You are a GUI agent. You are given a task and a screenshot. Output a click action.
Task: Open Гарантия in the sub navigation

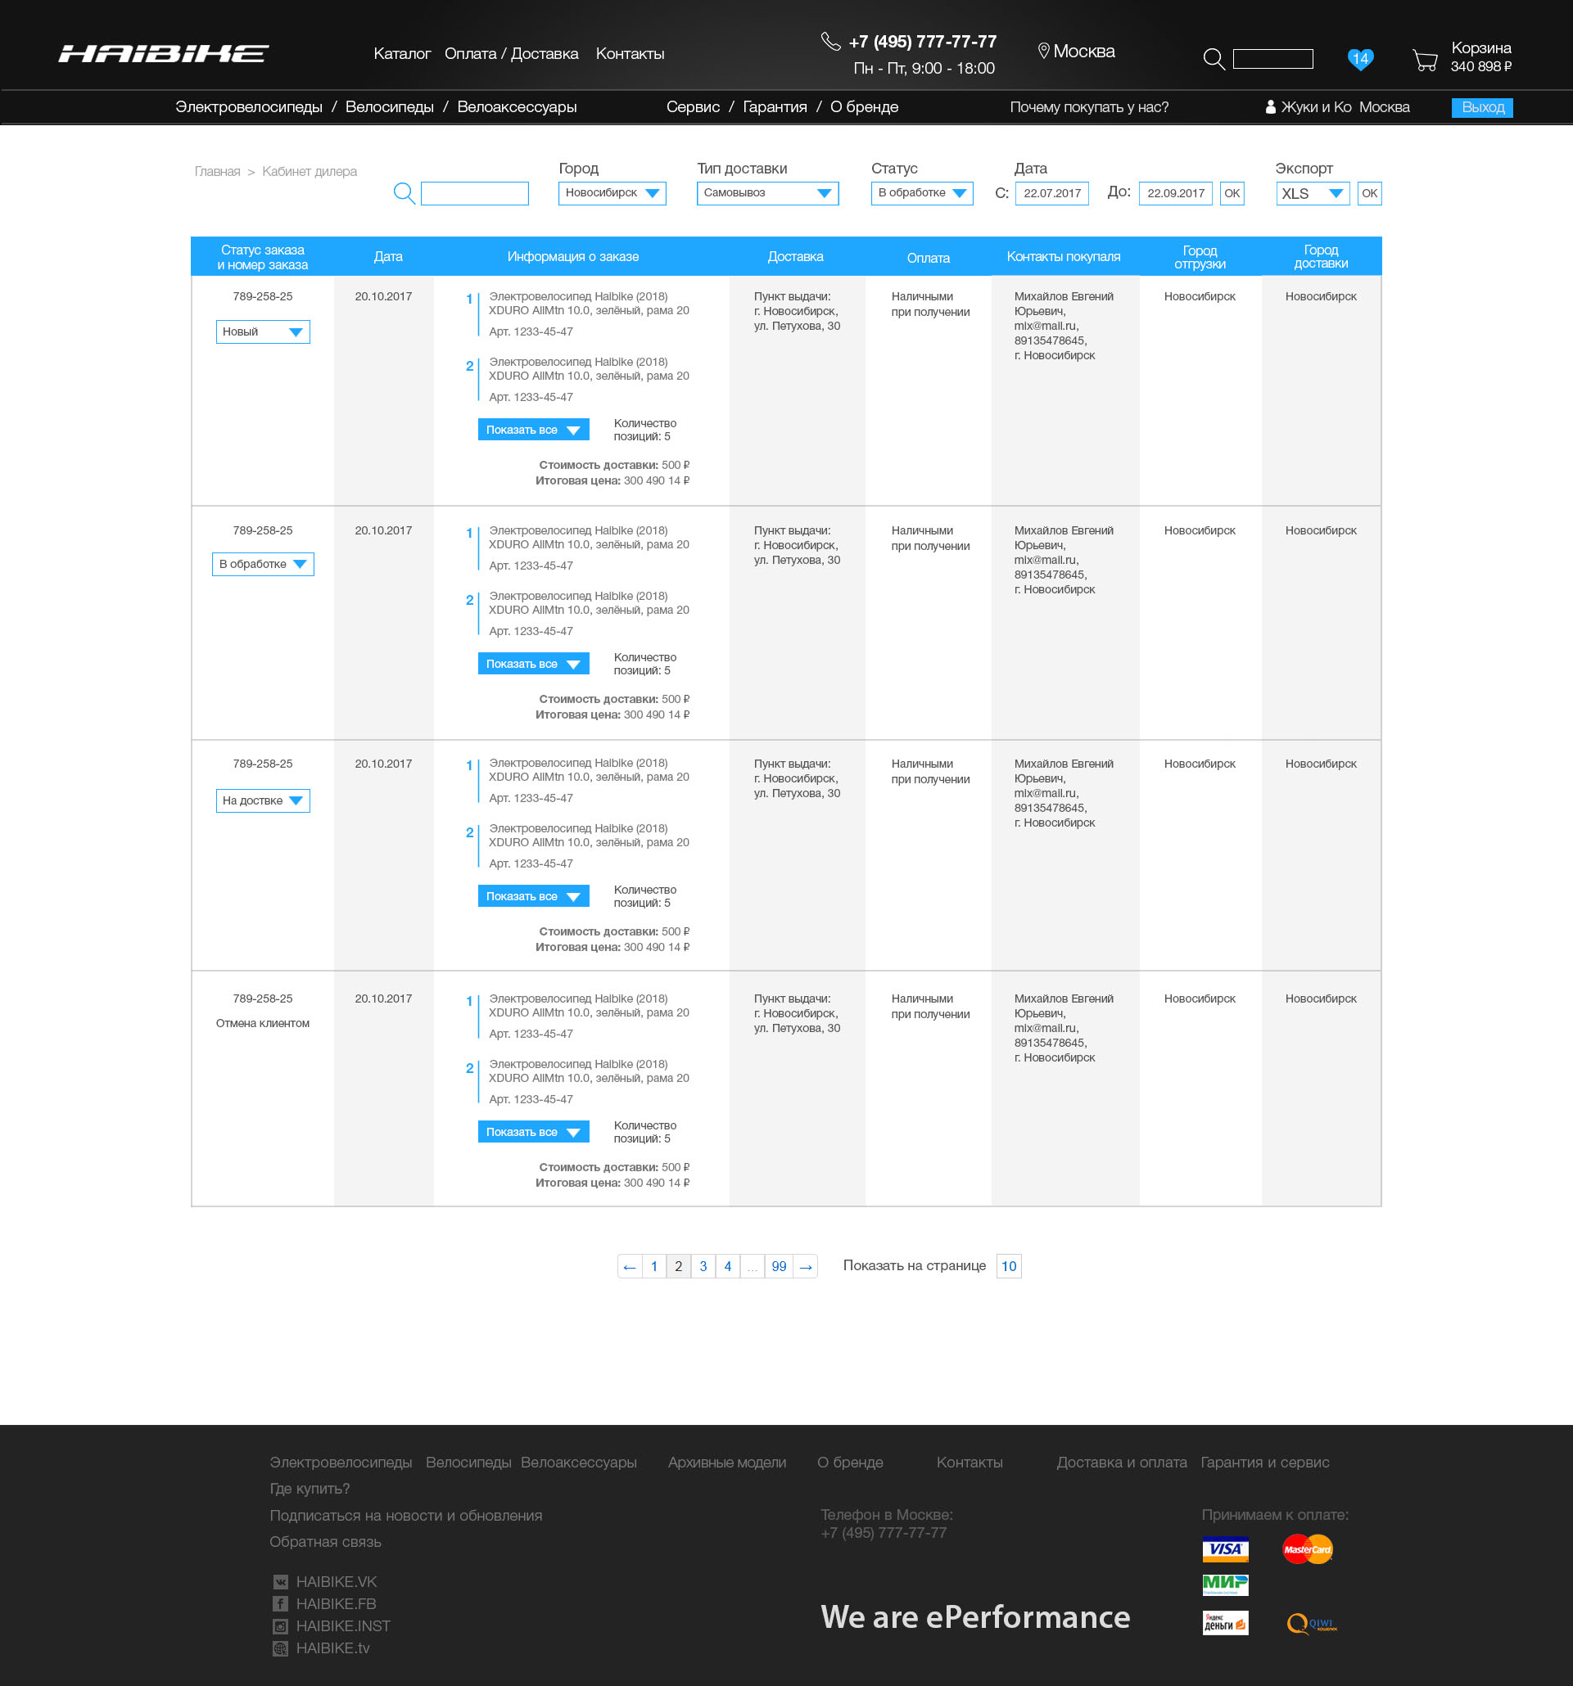click(775, 107)
